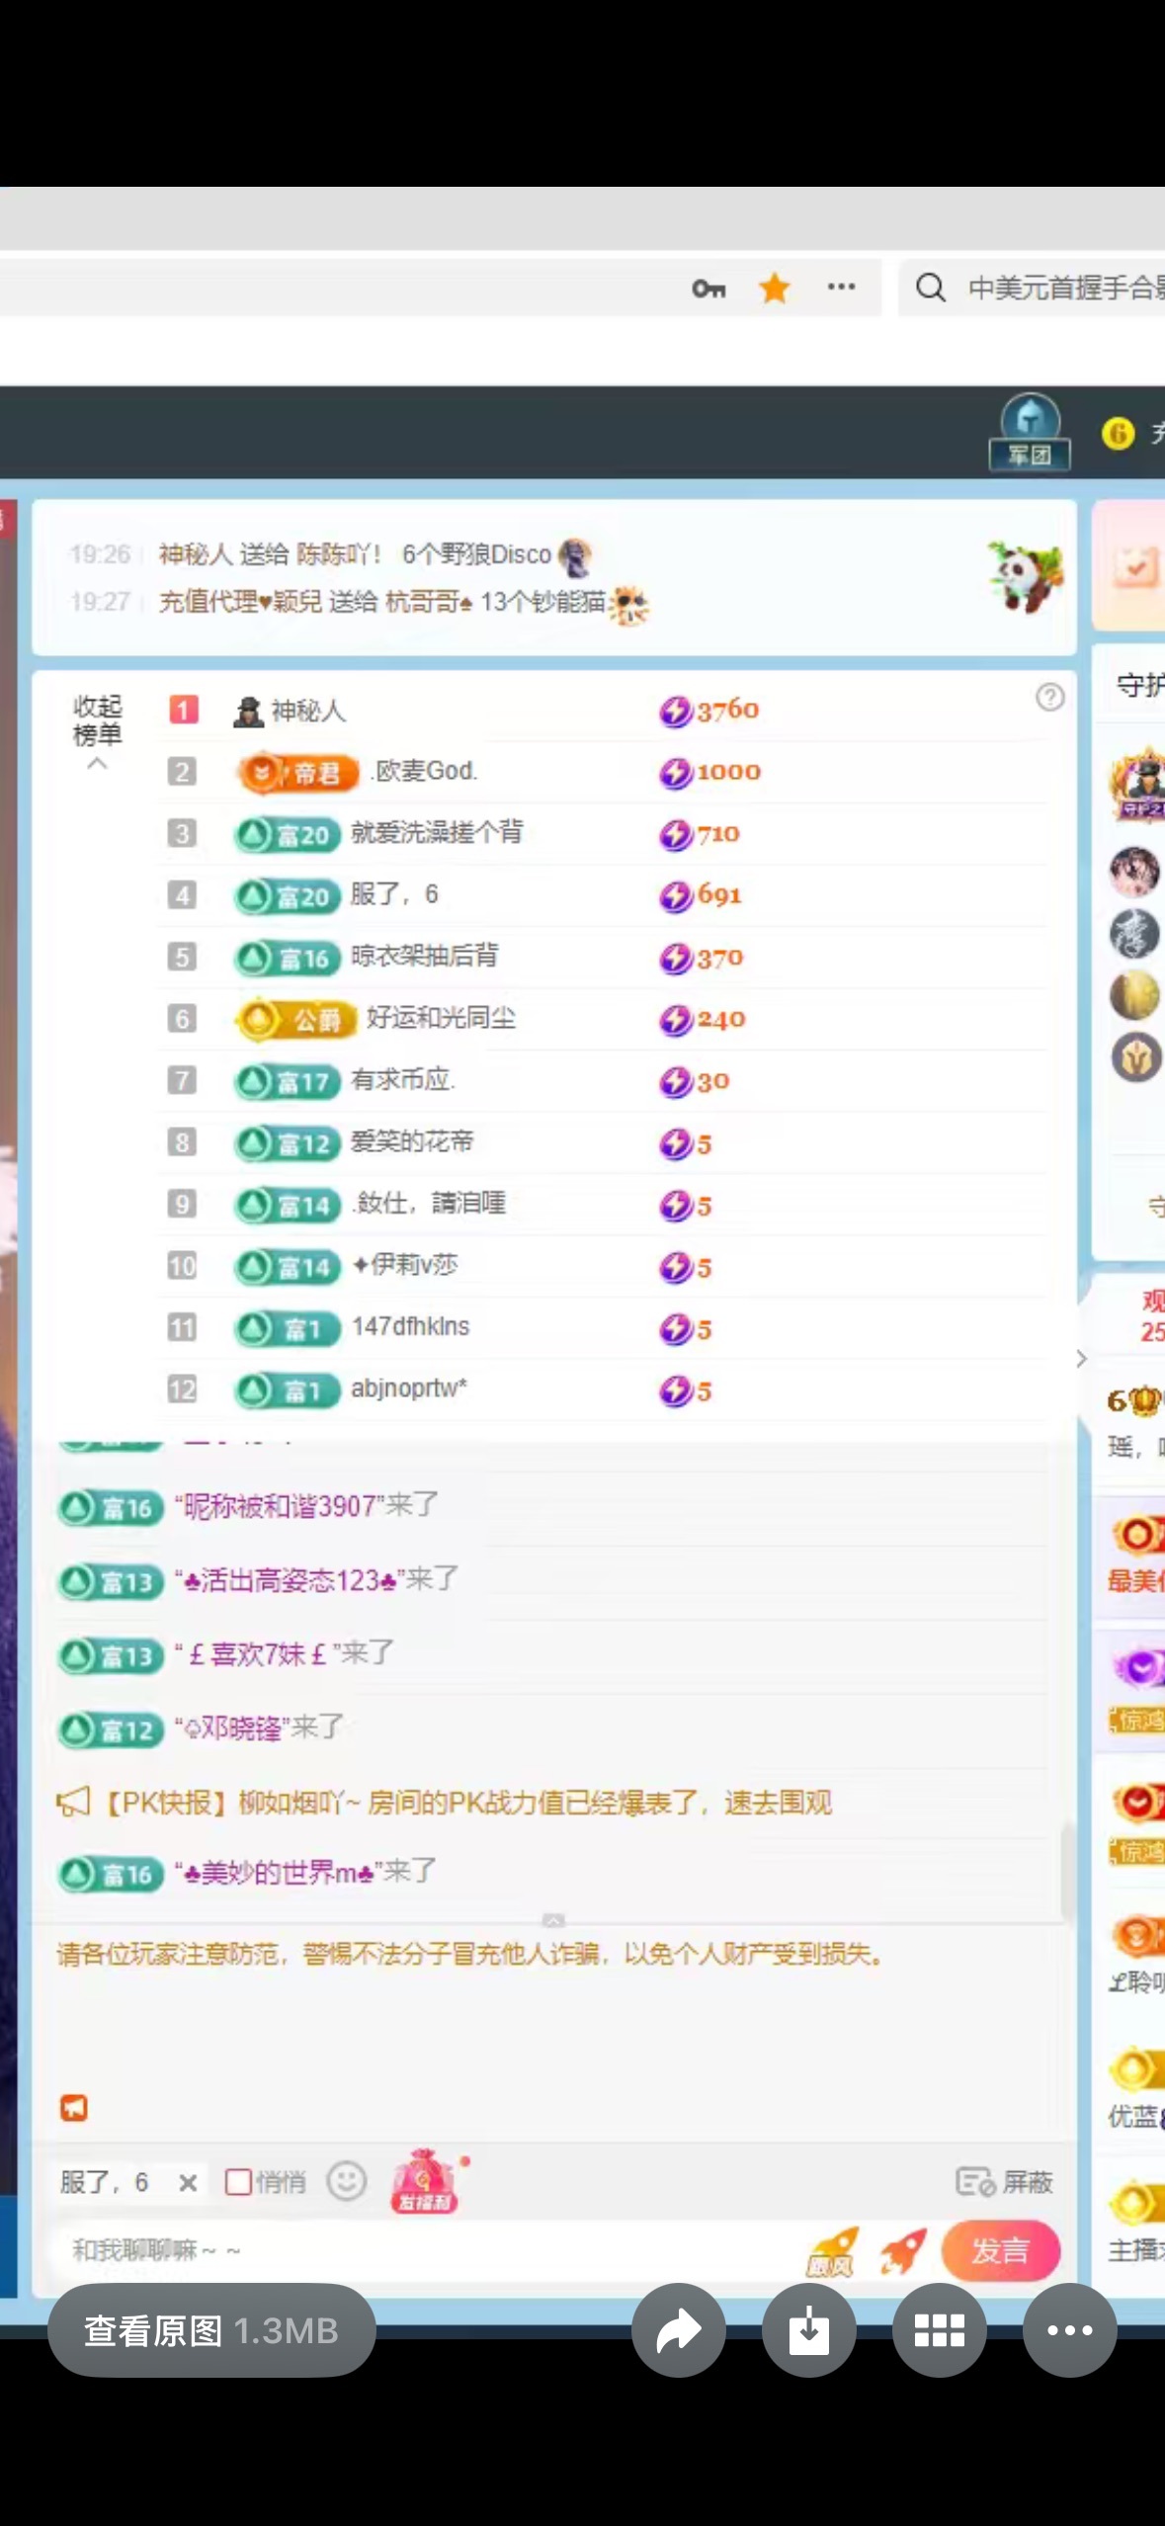Open the leaderboard help question mark
1165x2526 pixels.
[1049, 697]
